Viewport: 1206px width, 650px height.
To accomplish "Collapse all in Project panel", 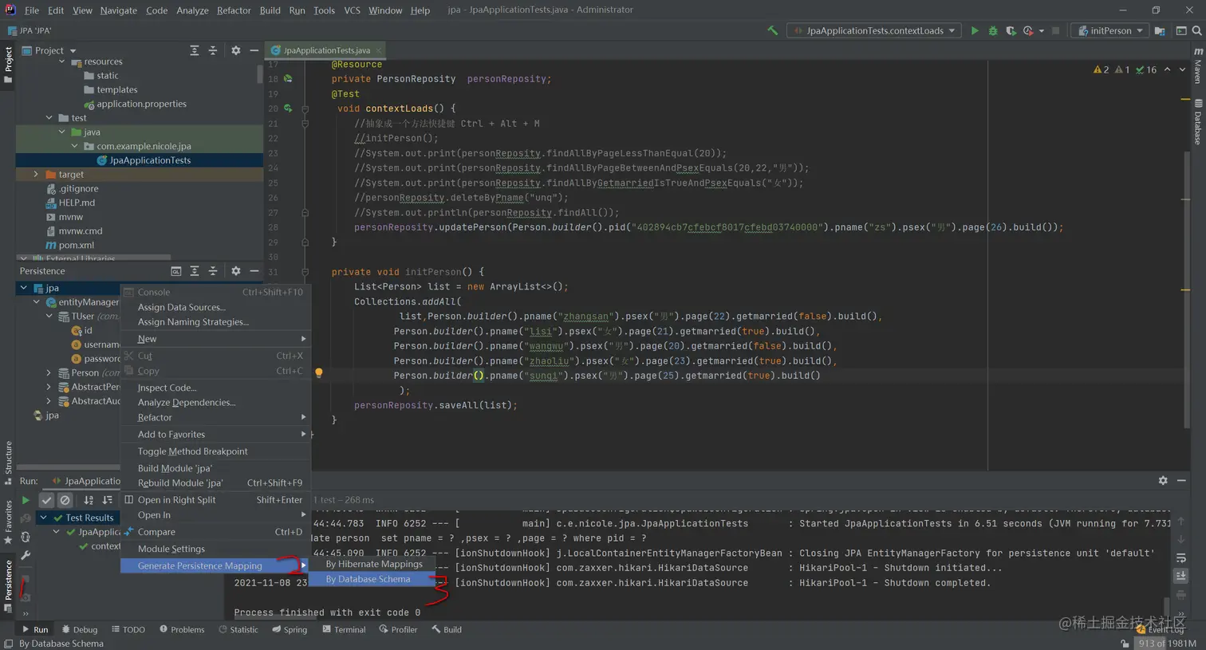I will [x=213, y=50].
